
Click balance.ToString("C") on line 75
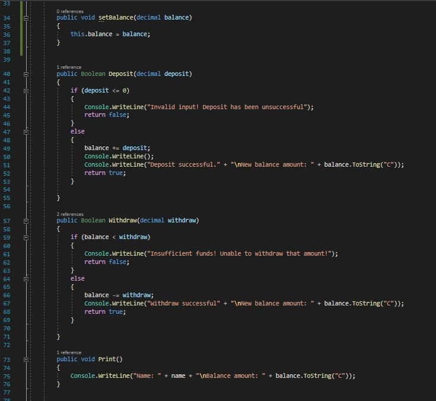pos(313,376)
